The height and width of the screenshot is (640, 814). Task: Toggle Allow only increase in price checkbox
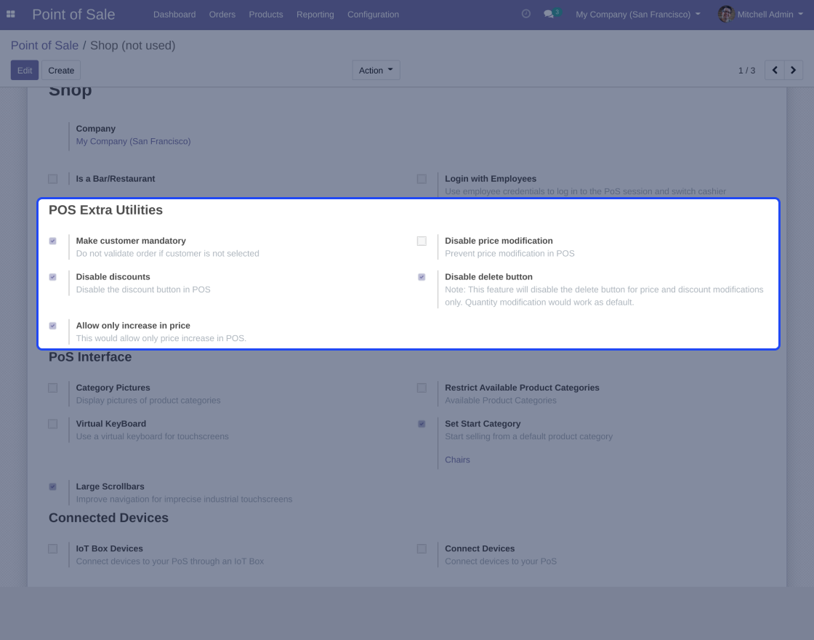(x=53, y=326)
